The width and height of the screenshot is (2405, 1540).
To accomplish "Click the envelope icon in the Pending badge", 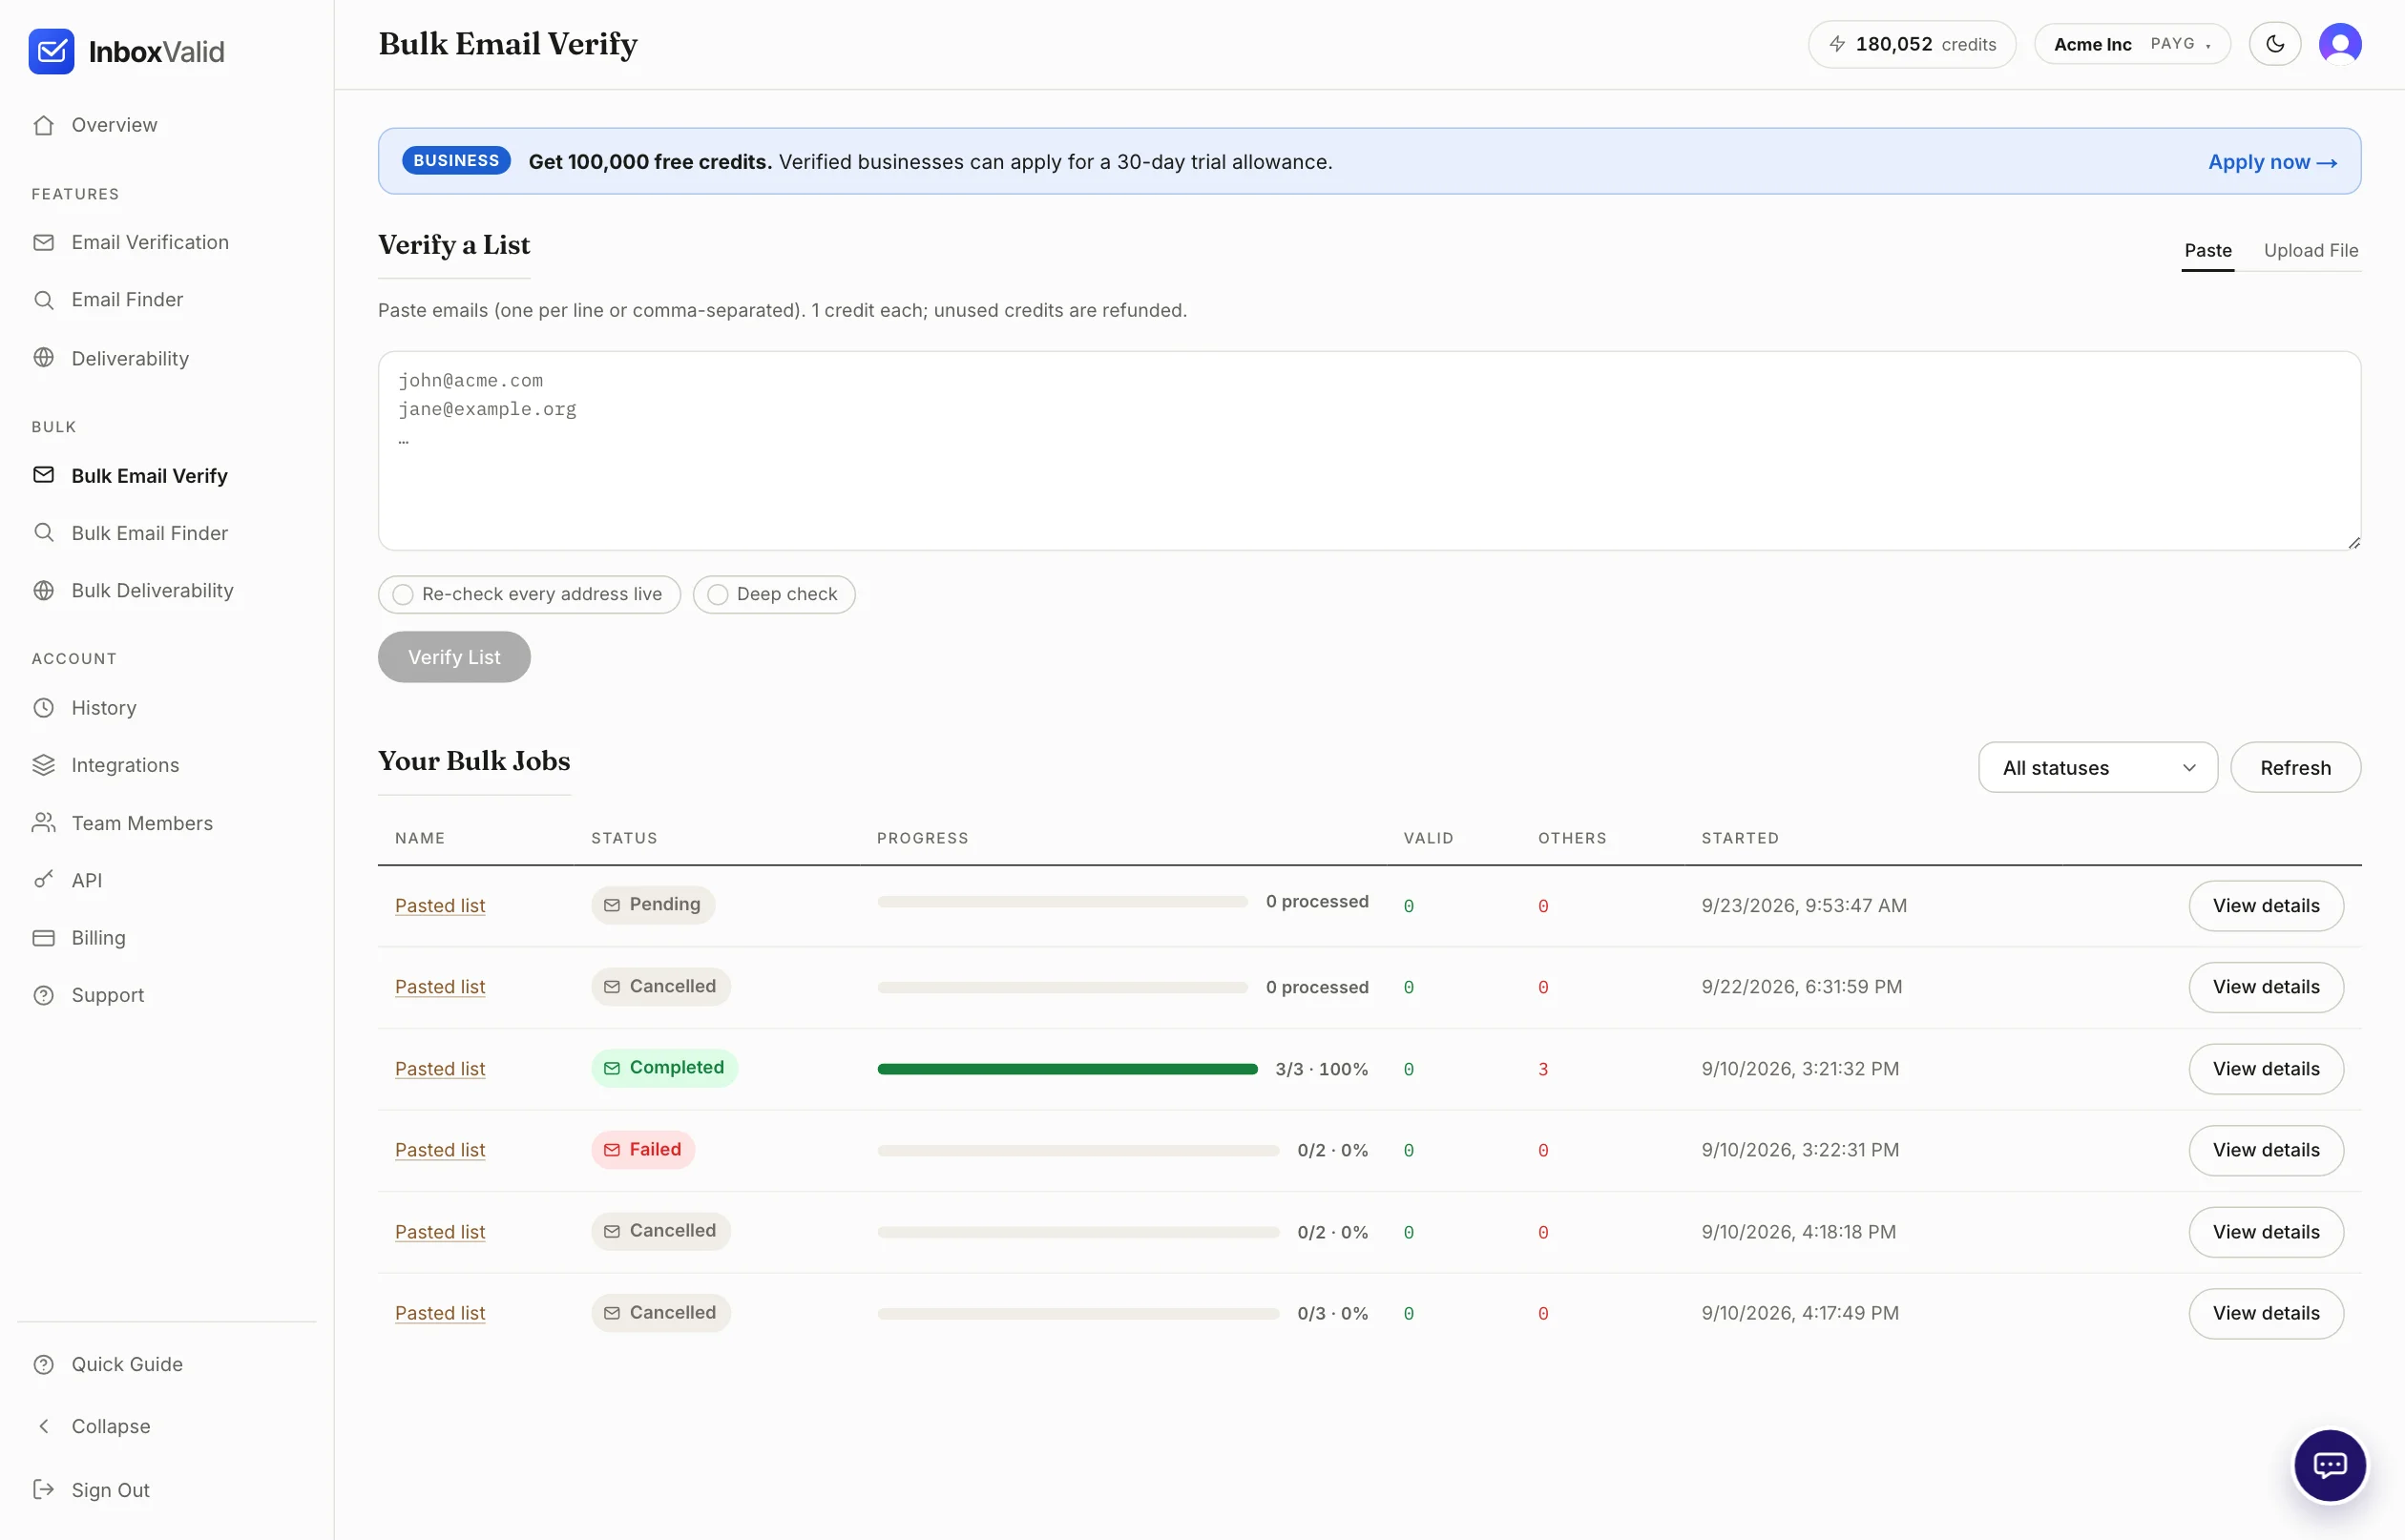I will [x=612, y=905].
